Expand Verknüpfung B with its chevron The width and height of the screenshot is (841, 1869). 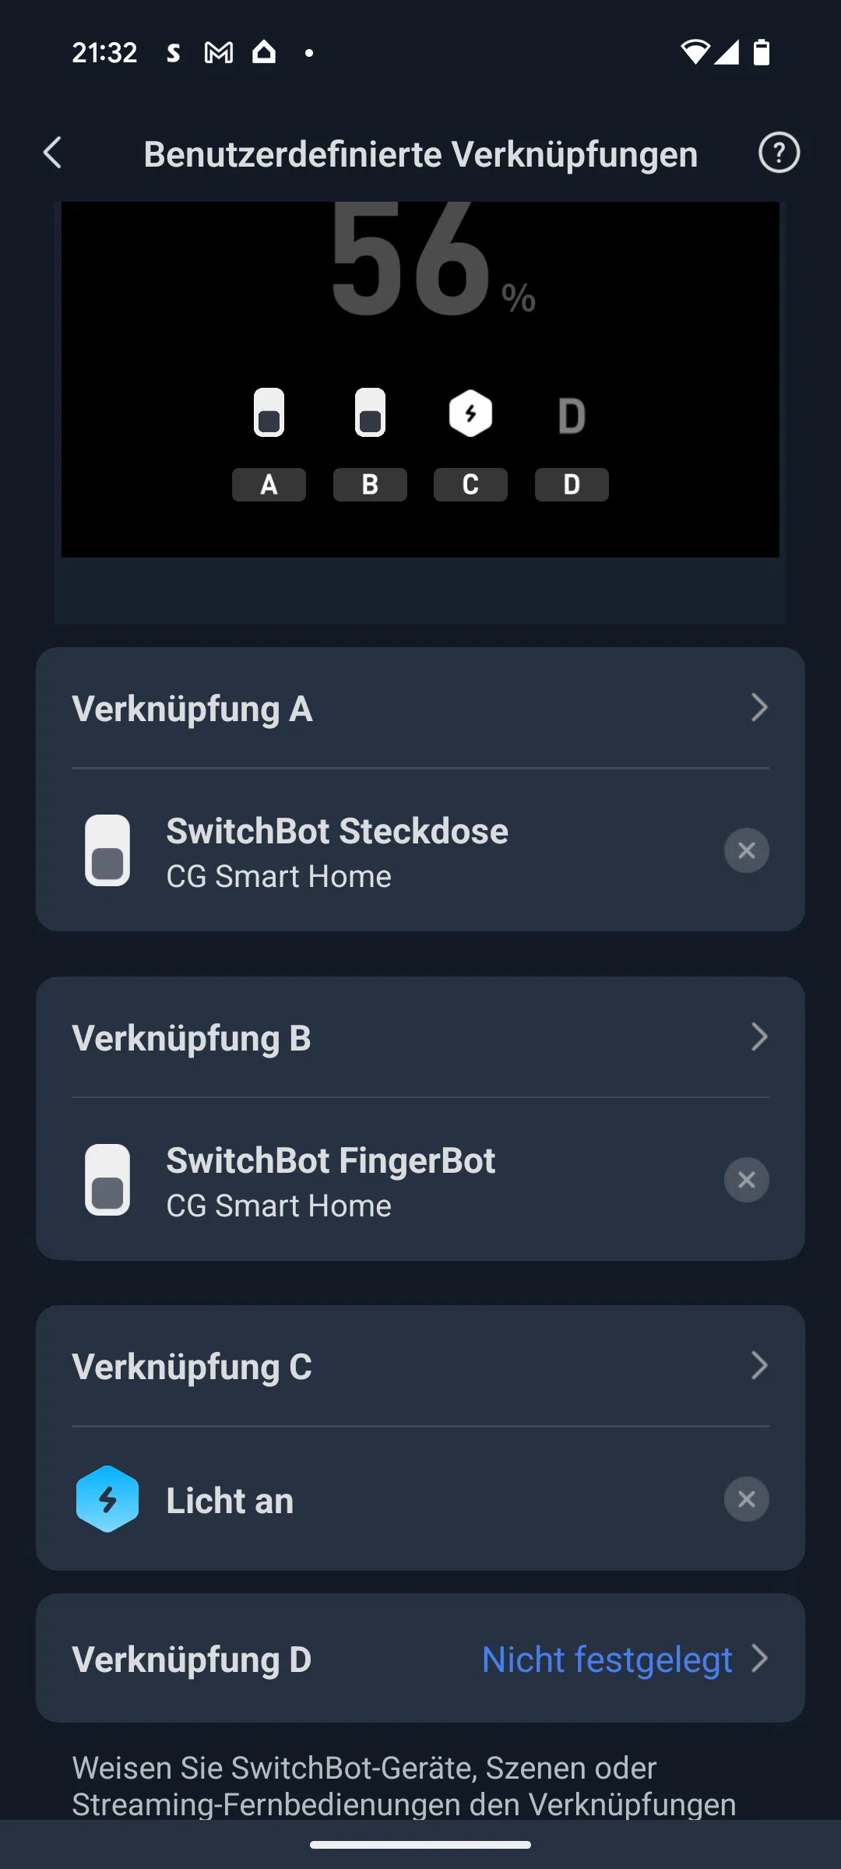pos(759,1037)
